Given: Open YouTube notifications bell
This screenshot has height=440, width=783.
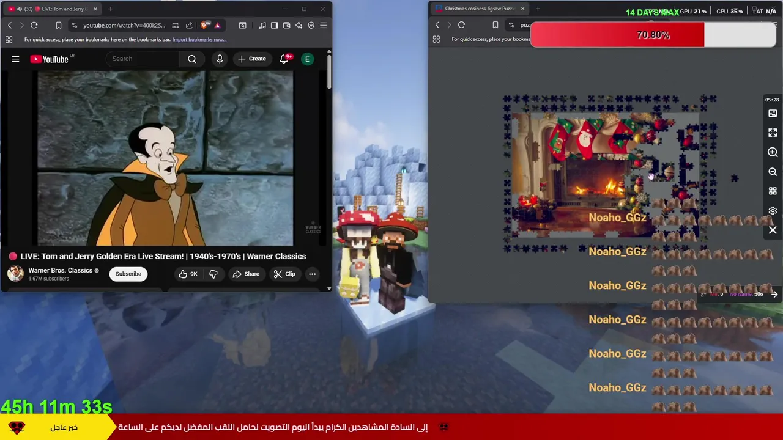Looking at the screenshot, I should coord(284,59).
